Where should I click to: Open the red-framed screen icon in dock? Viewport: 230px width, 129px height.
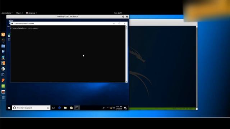click(3, 92)
